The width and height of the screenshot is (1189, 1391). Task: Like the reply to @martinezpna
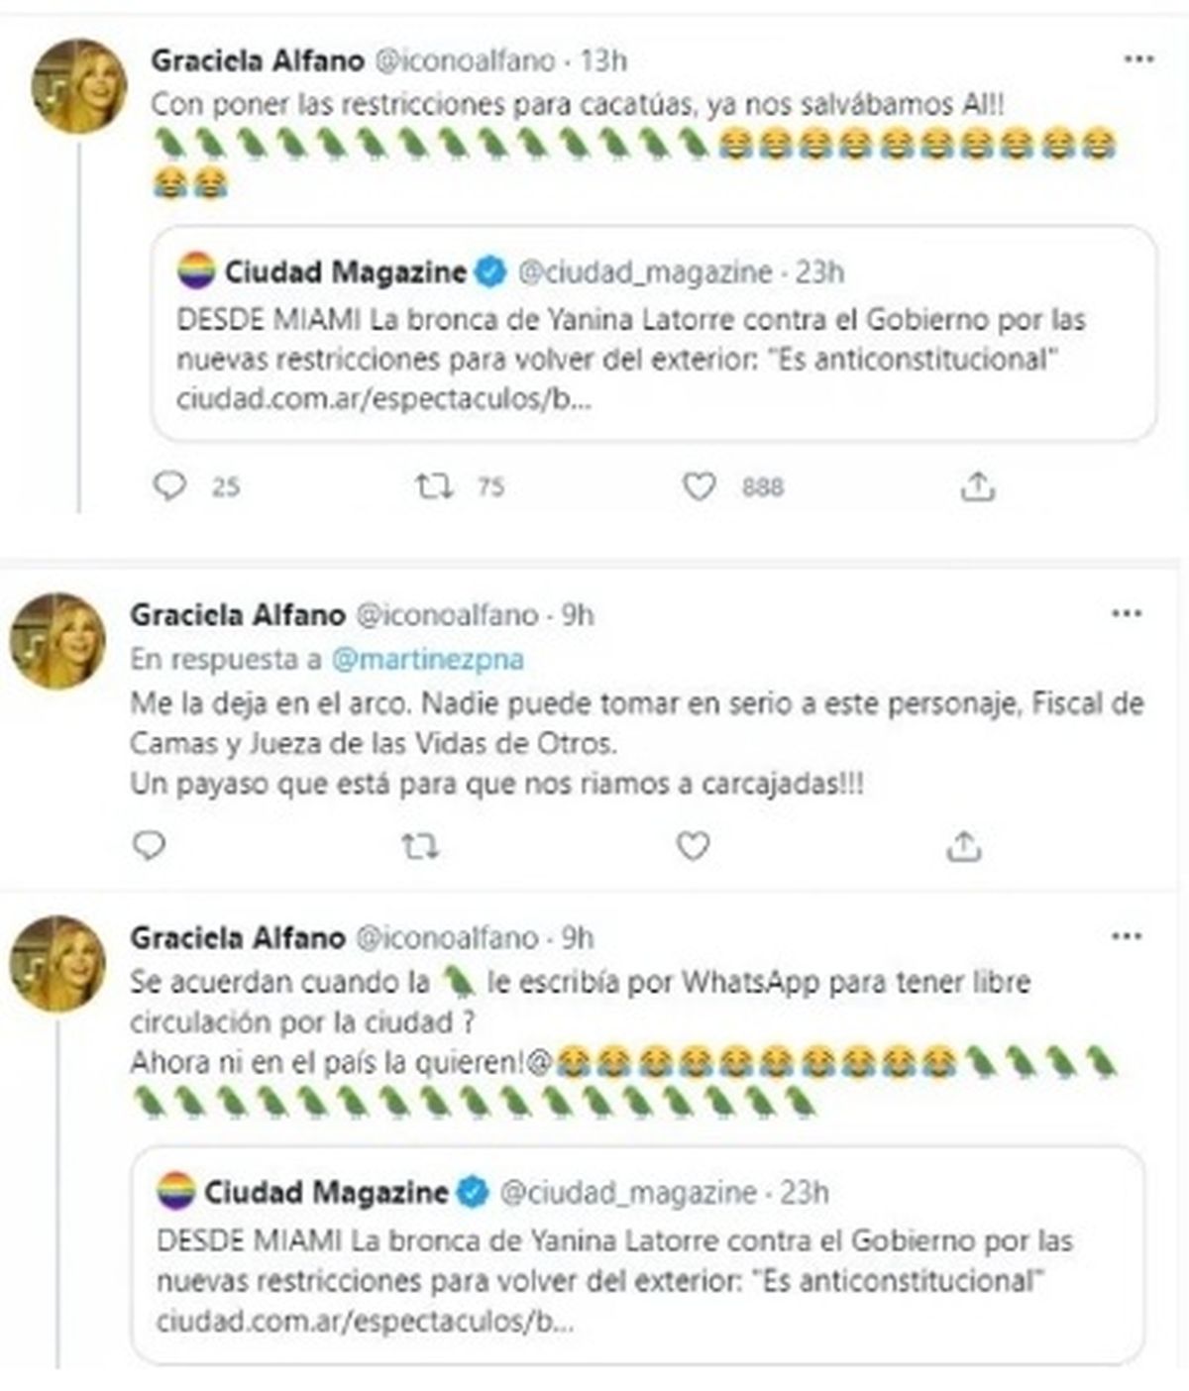(x=692, y=845)
